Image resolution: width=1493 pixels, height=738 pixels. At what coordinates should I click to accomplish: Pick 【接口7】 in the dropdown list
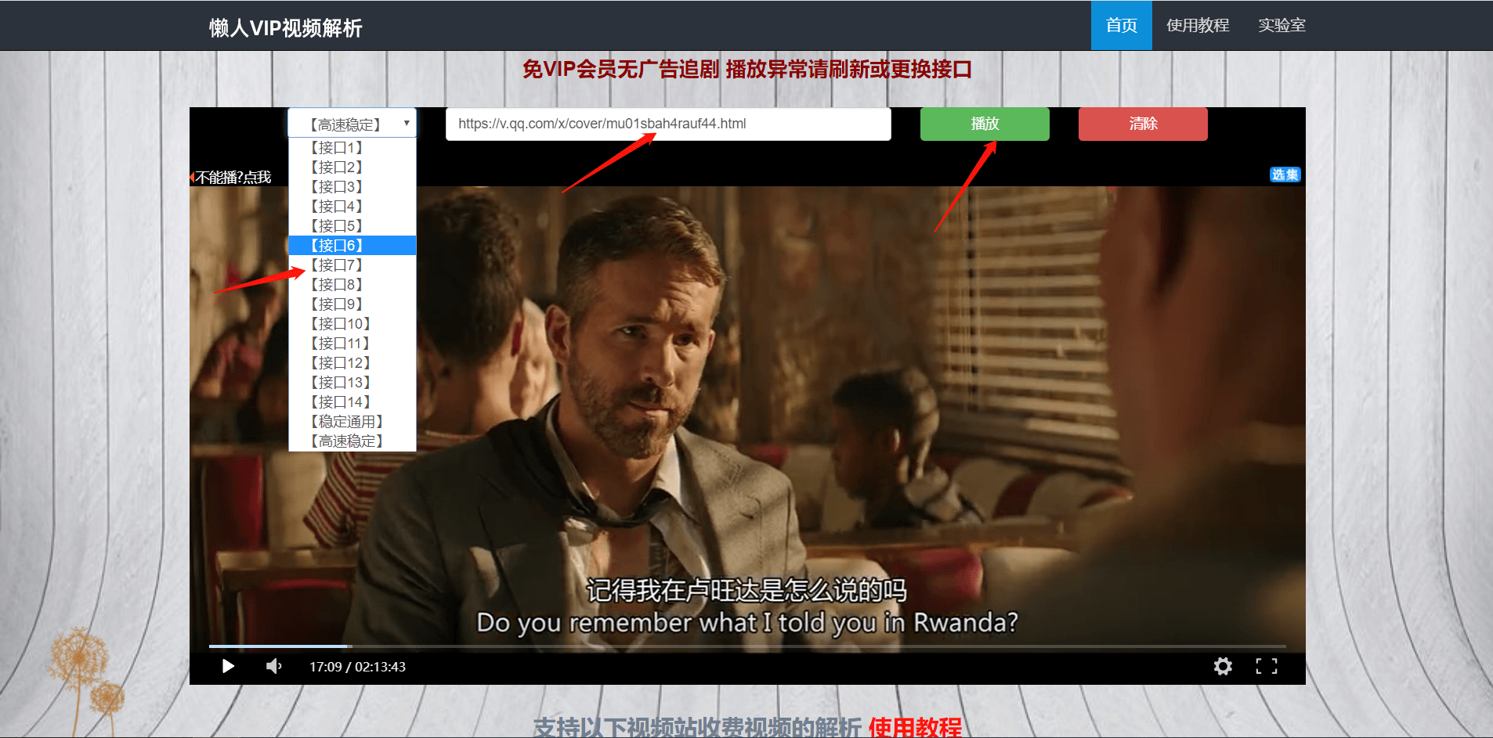point(337,265)
